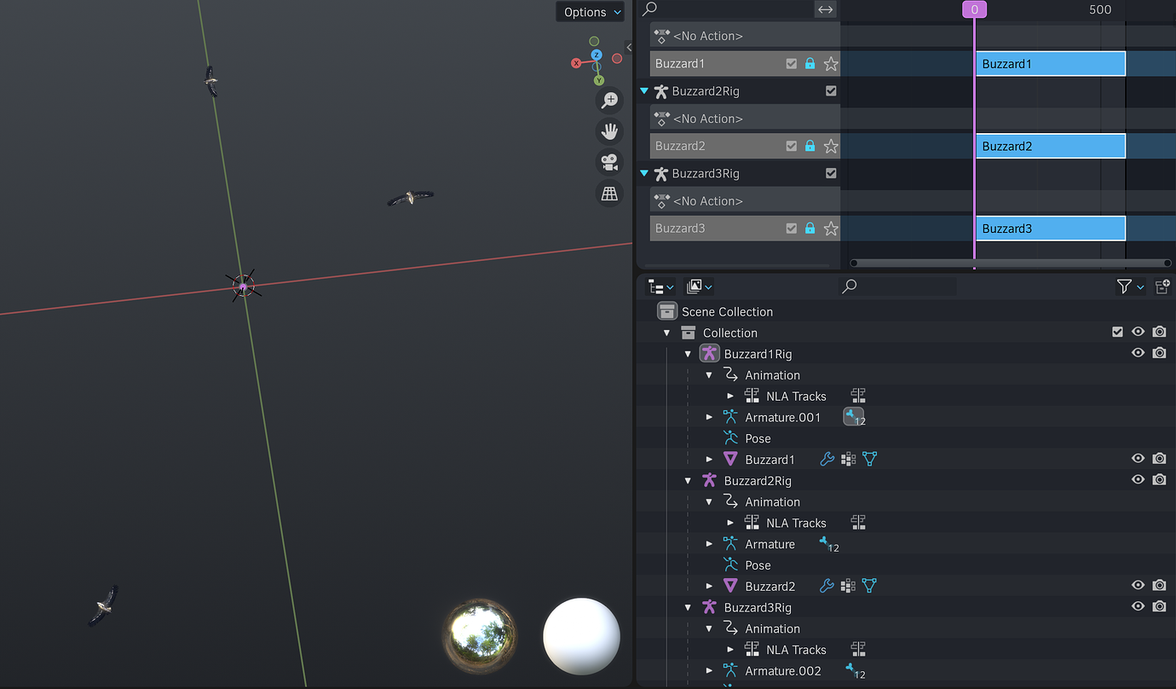Expand NLA Tracks under Buzzard1Rig
Image resolution: width=1176 pixels, height=689 pixels.
click(x=730, y=396)
